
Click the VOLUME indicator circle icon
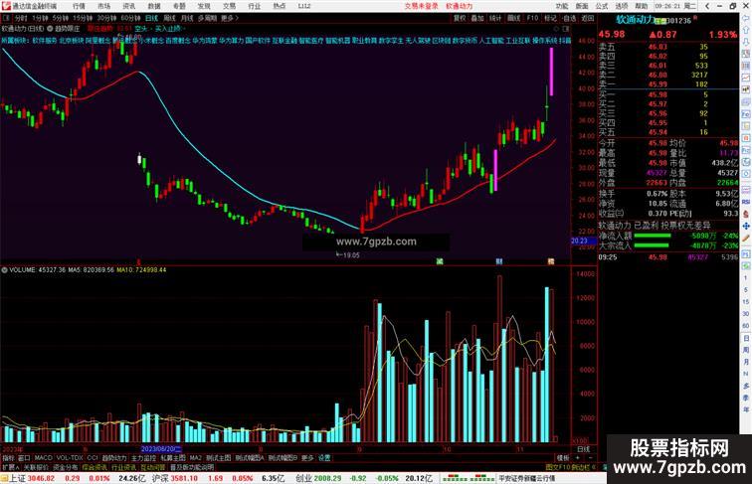[x=4, y=270]
